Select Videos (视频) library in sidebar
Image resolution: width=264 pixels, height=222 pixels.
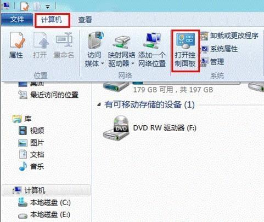37,131
